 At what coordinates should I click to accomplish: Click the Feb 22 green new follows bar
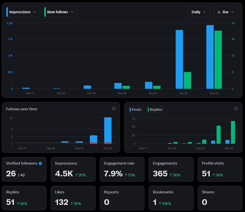[187, 80]
